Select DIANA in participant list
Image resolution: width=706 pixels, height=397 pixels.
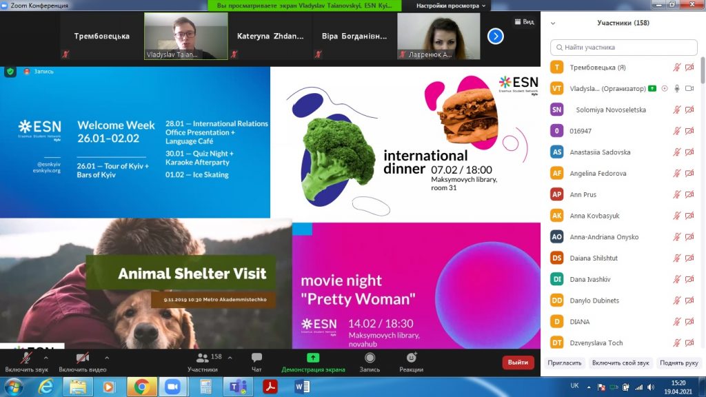click(x=623, y=321)
